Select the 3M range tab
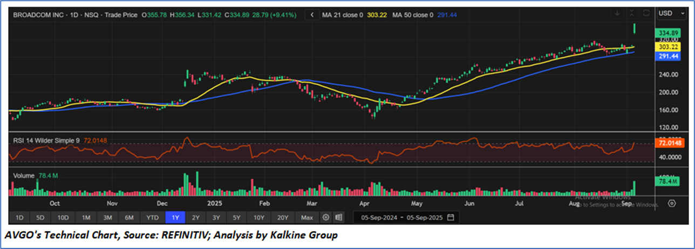The image size is (695, 249). 107,217
